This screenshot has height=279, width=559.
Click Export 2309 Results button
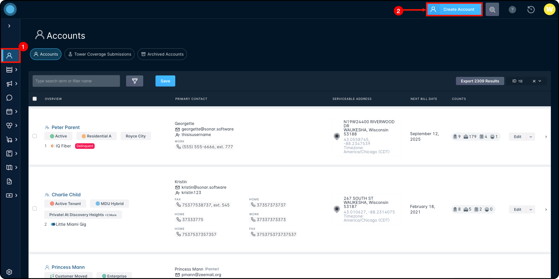(480, 81)
